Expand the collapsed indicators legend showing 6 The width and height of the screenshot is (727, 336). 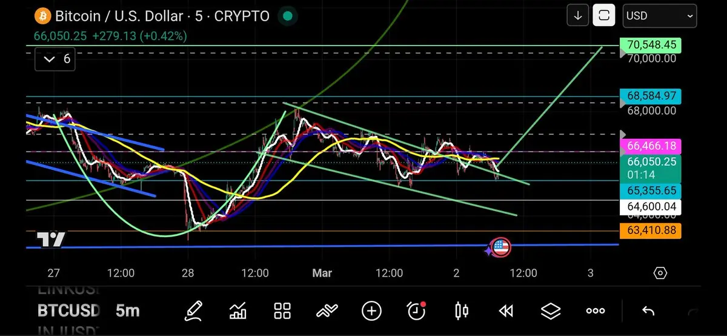point(55,59)
